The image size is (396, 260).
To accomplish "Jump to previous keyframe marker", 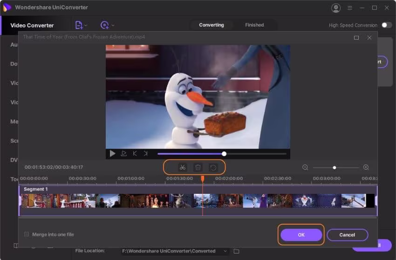I will click(x=135, y=153).
